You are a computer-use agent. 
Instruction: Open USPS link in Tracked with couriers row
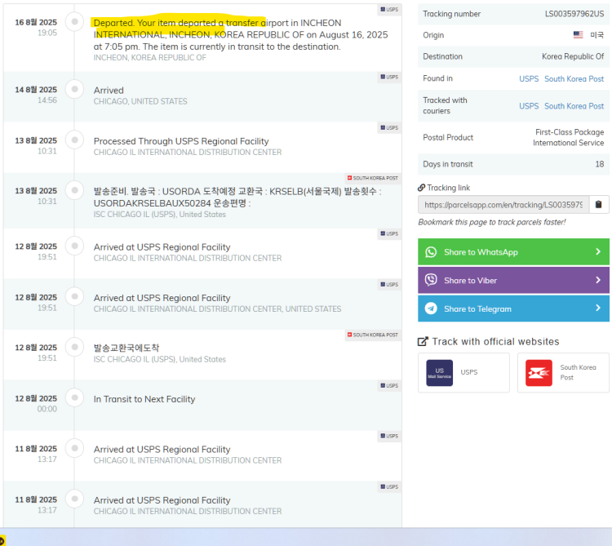(529, 106)
